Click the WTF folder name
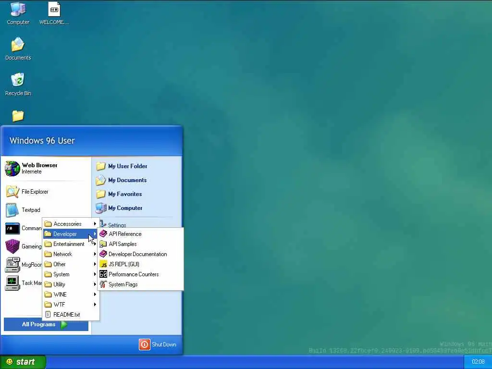 (x=59, y=304)
